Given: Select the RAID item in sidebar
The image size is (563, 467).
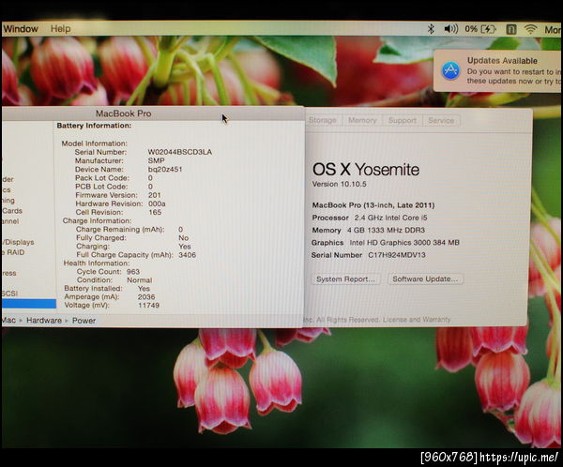Looking at the screenshot, I should [14, 252].
